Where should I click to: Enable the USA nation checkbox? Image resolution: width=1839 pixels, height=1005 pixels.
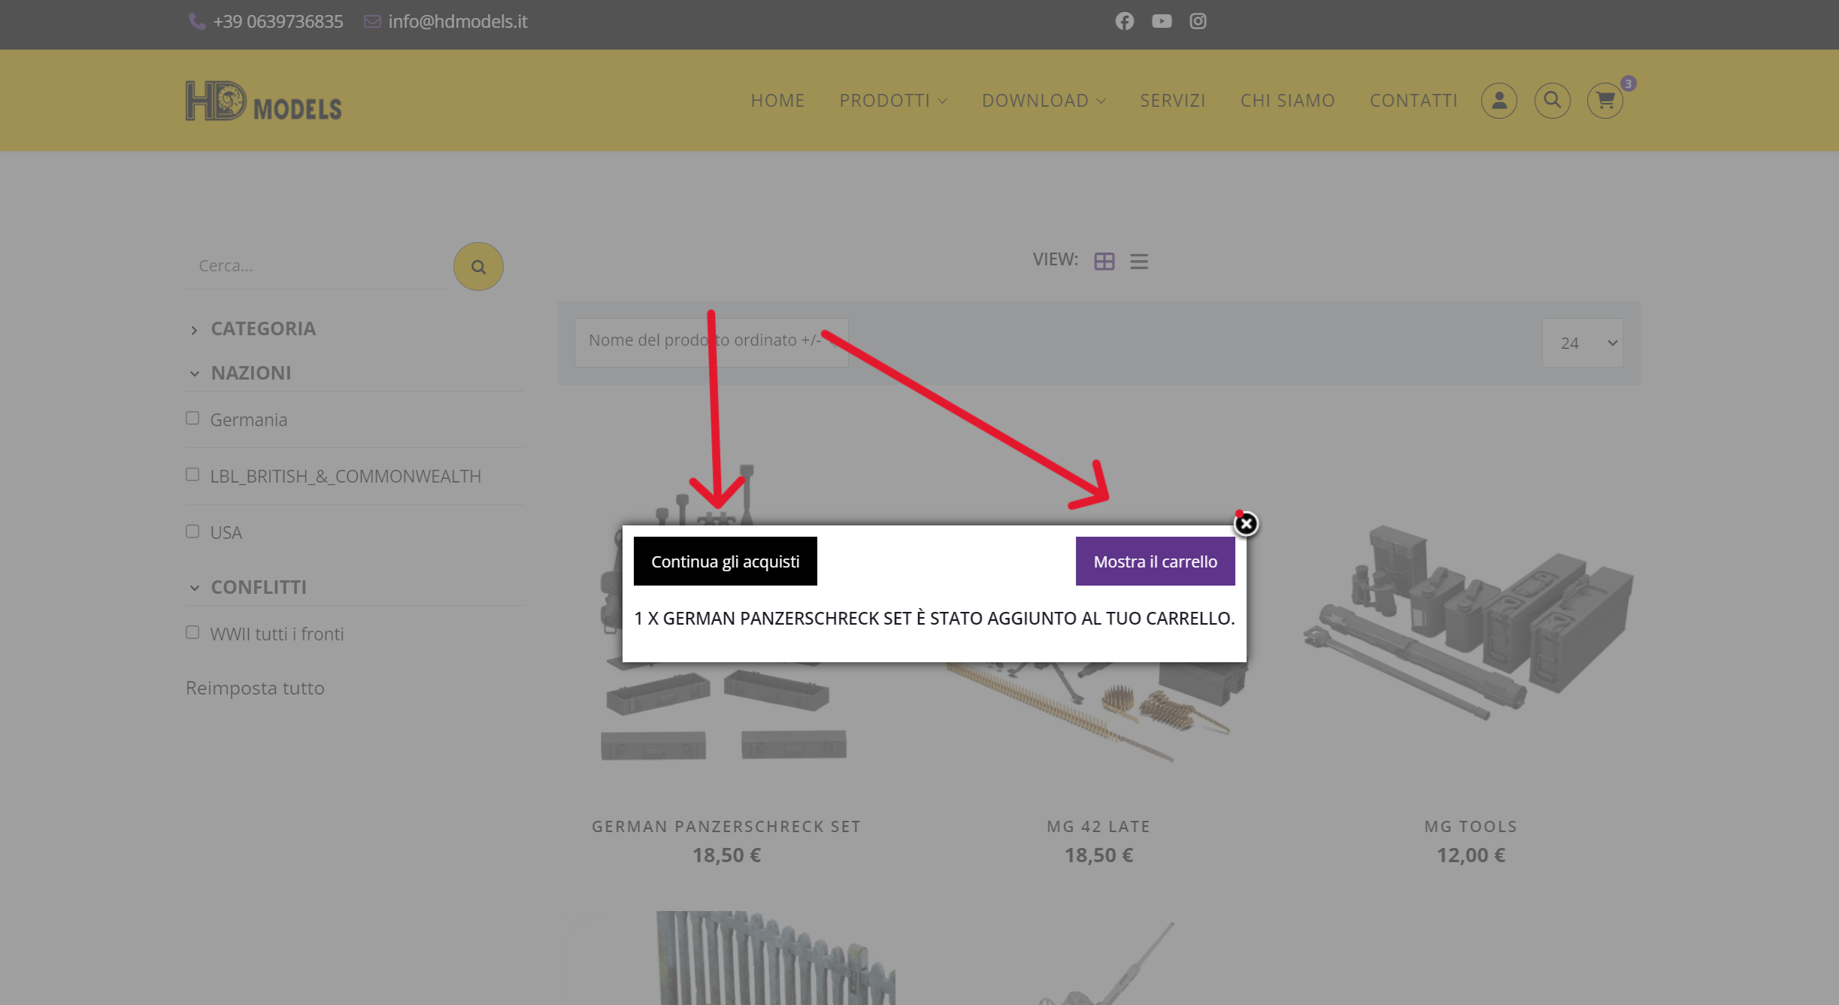point(192,531)
